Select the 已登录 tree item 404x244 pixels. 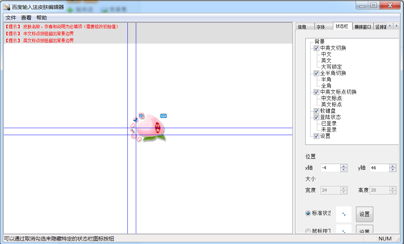click(x=329, y=124)
